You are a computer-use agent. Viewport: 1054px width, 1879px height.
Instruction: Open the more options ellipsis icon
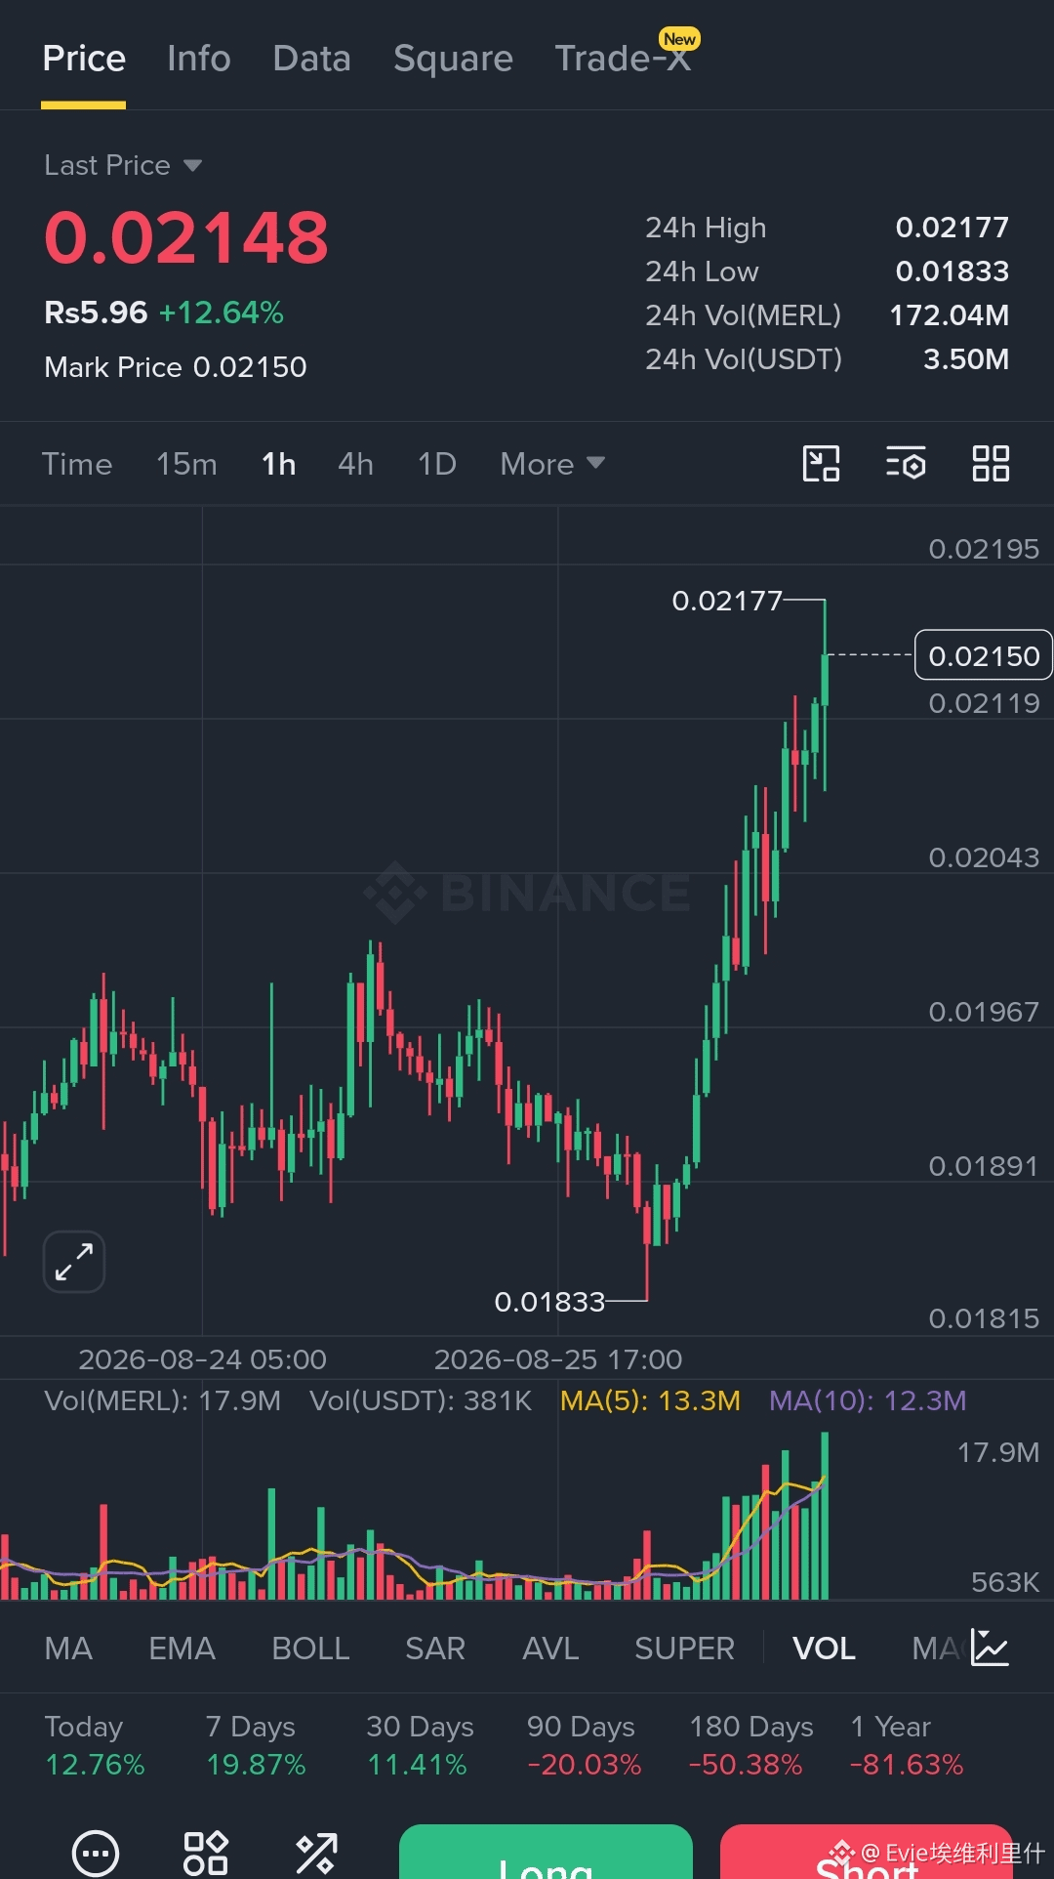click(96, 1853)
